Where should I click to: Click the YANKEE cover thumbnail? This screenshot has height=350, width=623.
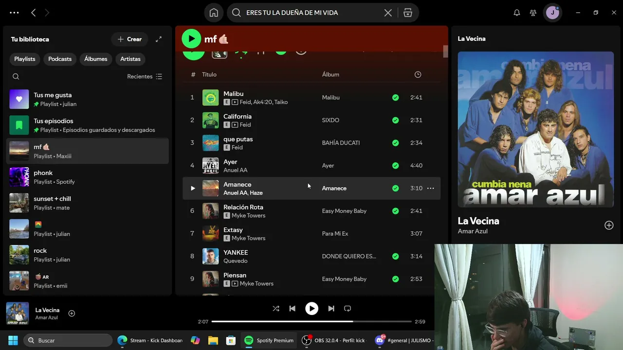210,256
